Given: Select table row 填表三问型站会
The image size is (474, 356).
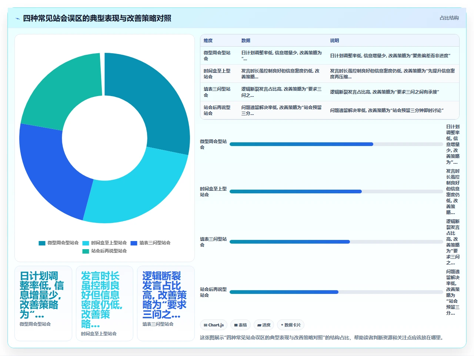Looking at the screenshot, I should click(x=330, y=92).
